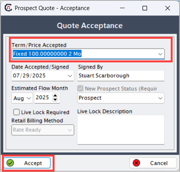Screen dimensions: 180x172
Task: Expand the Term/Price Accepted dropdown
Action: point(160,54)
